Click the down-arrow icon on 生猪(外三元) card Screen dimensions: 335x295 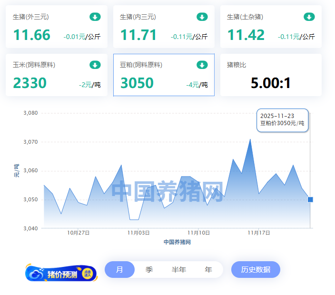(95, 17)
